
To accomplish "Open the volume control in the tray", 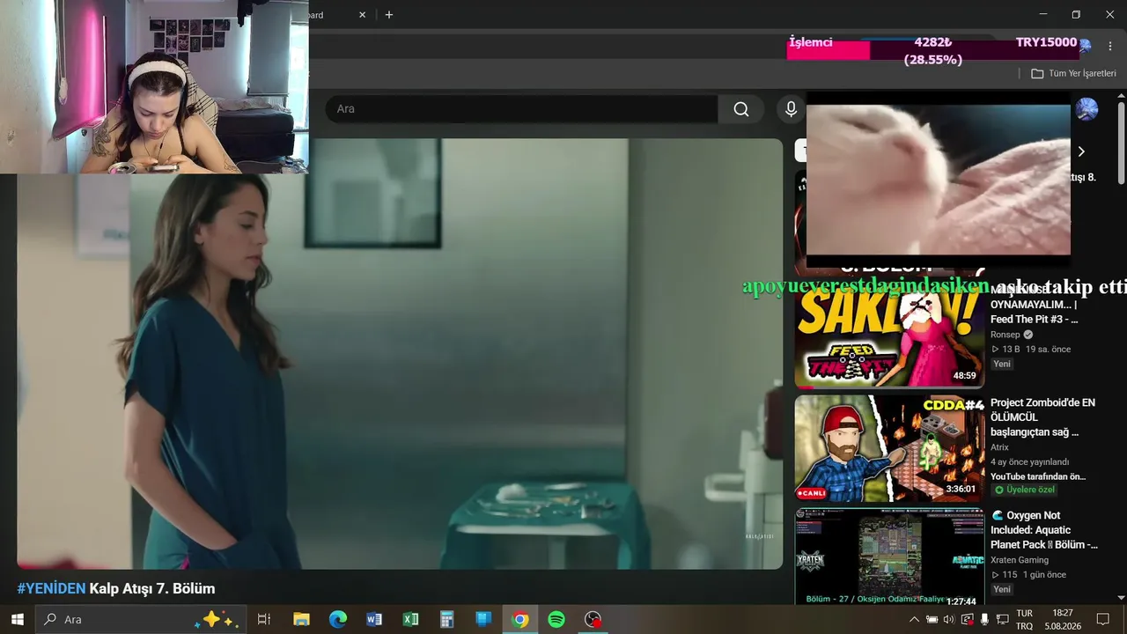I will [x=948, y=620].
